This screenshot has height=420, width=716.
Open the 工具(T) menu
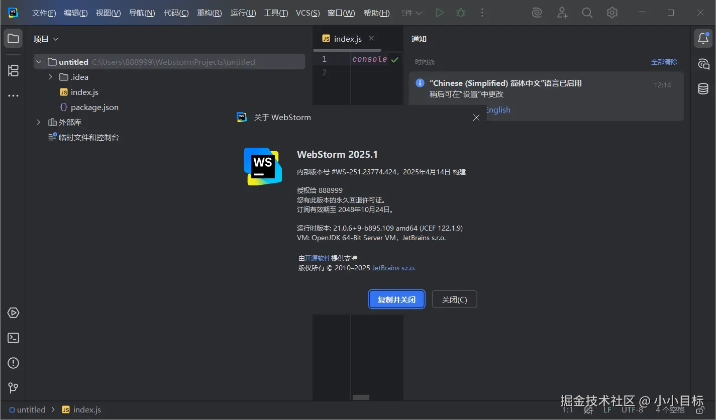click(x=276, y=13)
